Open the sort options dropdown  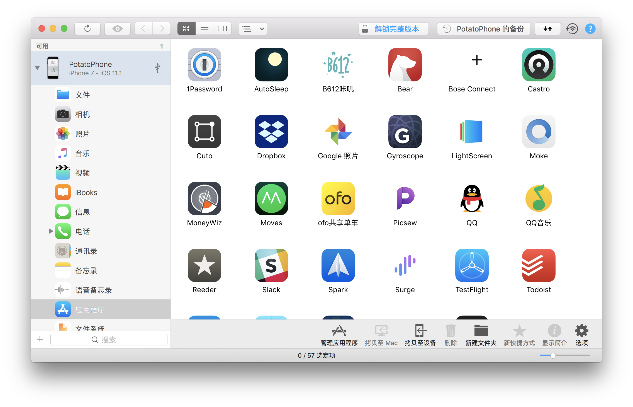pos(253,28)
